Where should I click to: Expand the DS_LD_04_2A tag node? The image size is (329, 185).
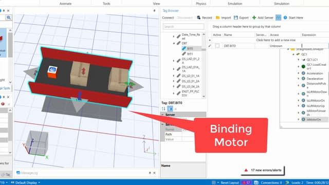(x=174, y=86)
